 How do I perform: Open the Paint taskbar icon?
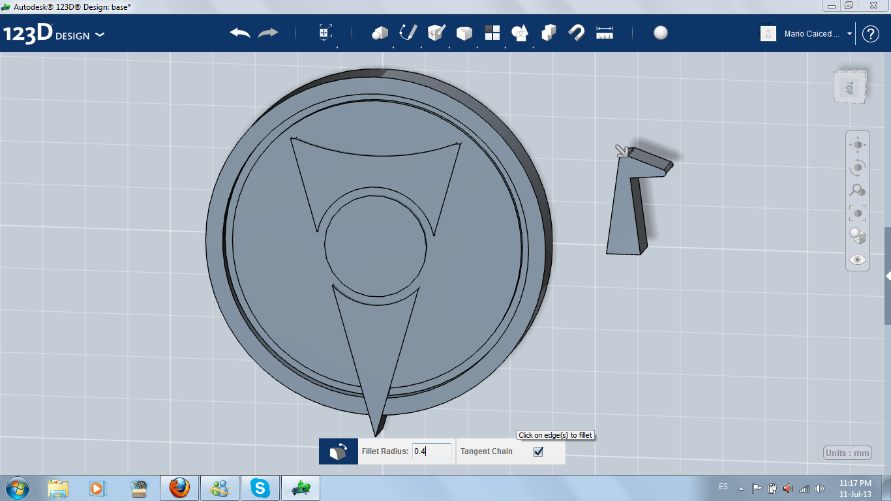click(x=138, y=488)
